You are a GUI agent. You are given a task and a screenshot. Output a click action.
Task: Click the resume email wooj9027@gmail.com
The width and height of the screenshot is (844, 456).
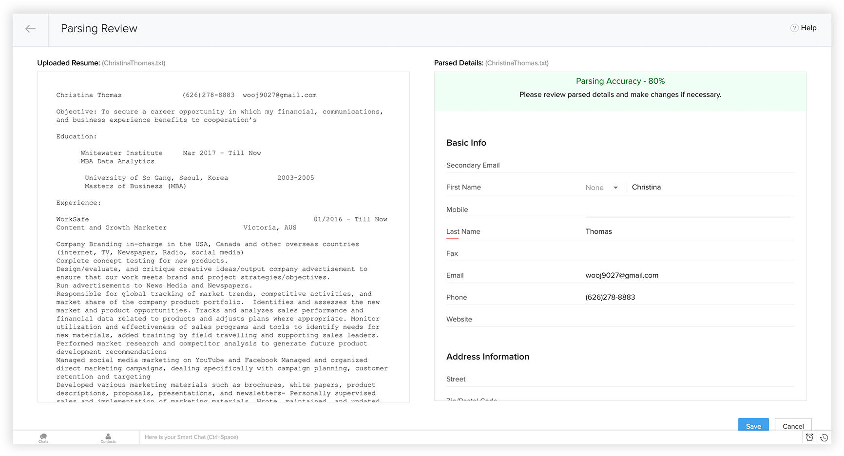[280, 95]
